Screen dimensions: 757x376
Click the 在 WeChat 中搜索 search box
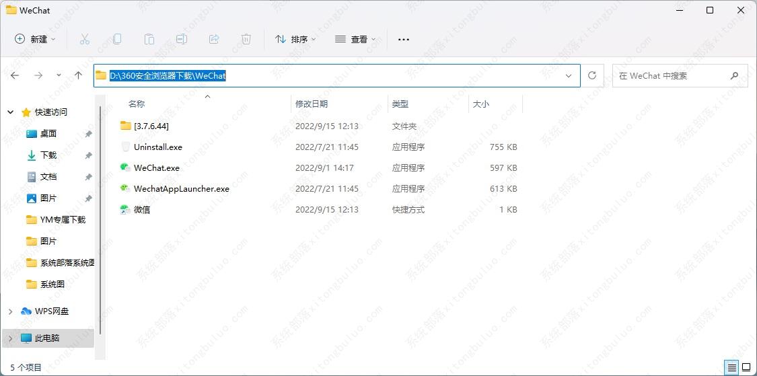point(680,76)
